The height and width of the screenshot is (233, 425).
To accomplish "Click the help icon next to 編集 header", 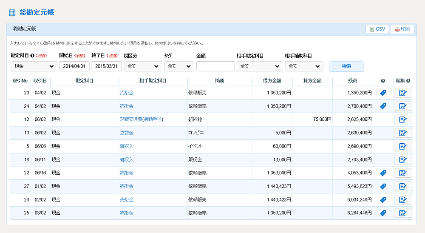I will pos(408,81).
